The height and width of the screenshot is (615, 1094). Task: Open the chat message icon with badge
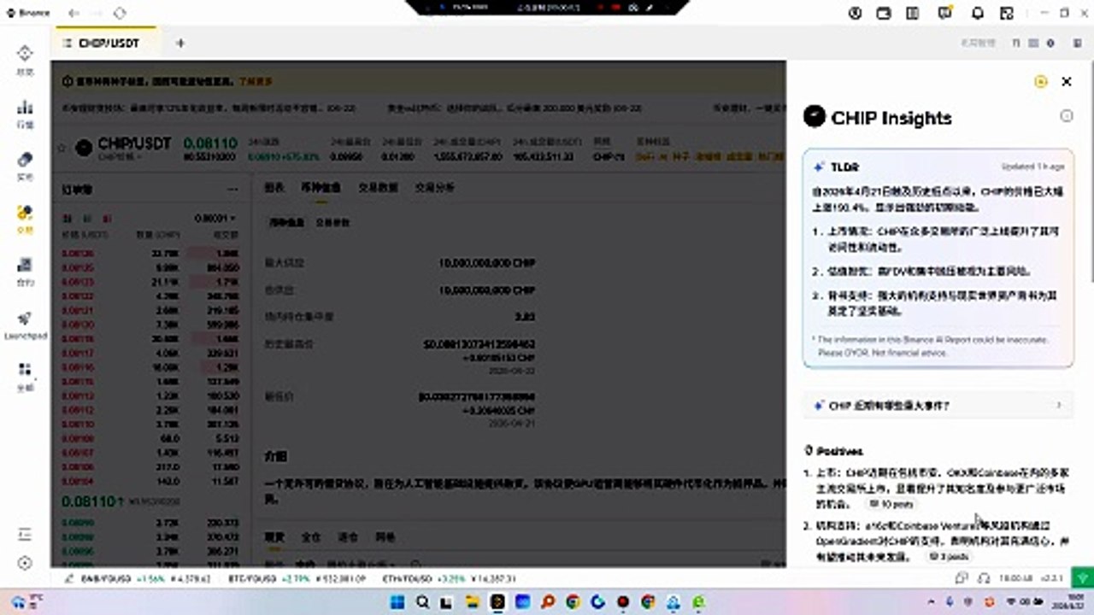[x=944, y=13]
